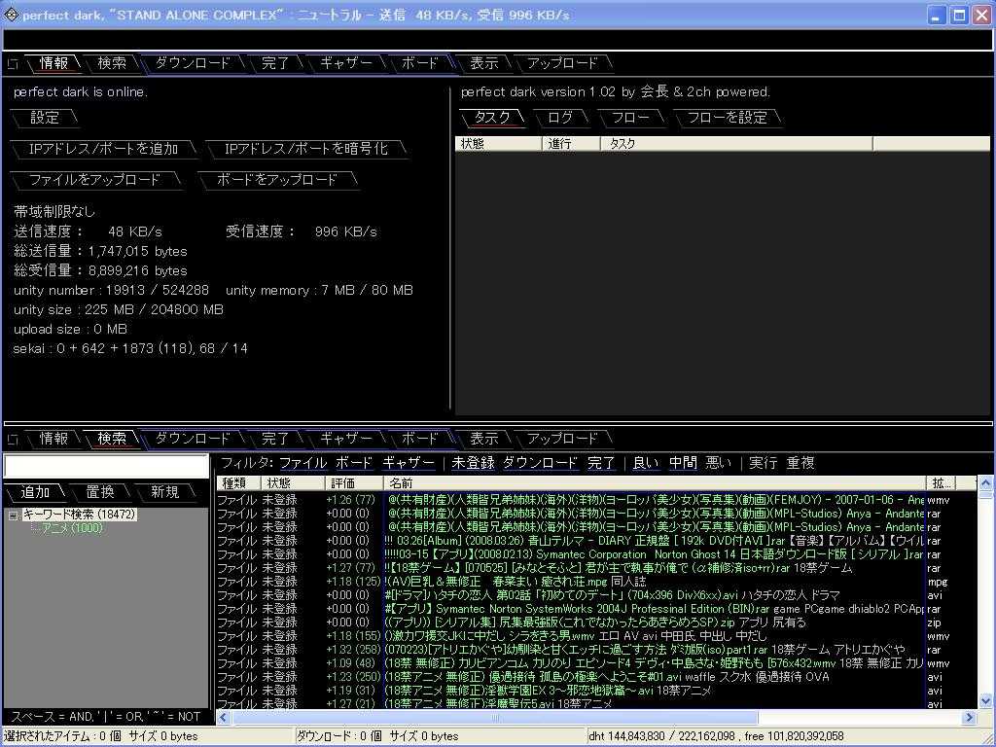Sort task list by 状態 column
The height and width of the screenshot is (747, 996).
pos(499,144)
